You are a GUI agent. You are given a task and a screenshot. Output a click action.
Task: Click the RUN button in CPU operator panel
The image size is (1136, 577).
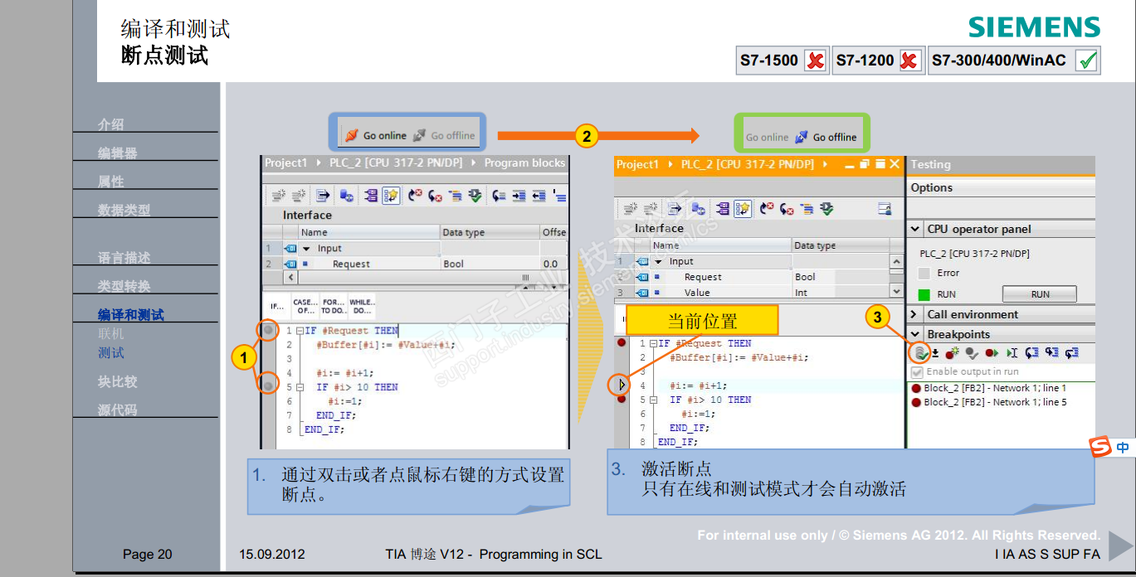point(1040,294)
